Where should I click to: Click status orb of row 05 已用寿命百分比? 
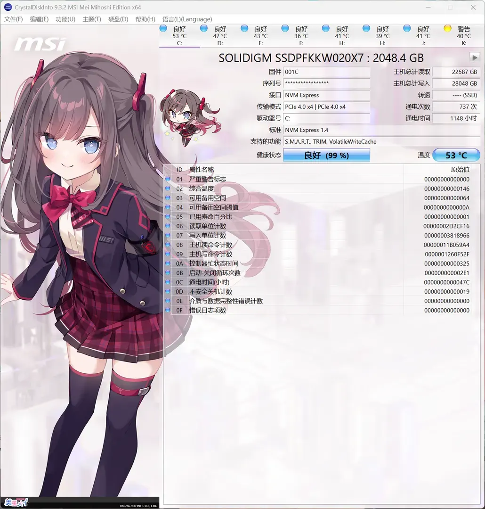click(168, 216)
